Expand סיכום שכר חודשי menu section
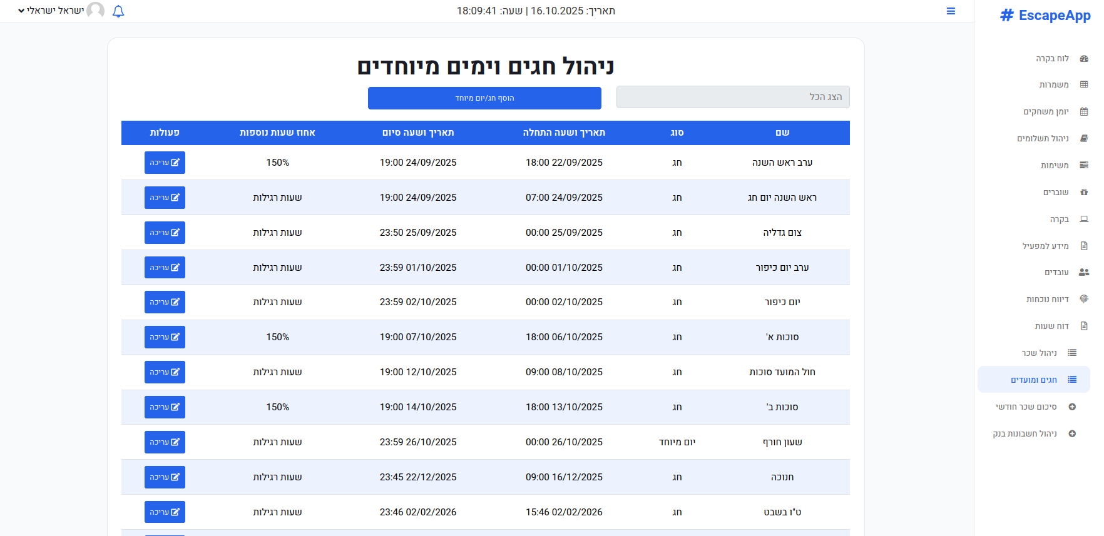Screen dimensions: 1104x536 (x=1033, y=407)
